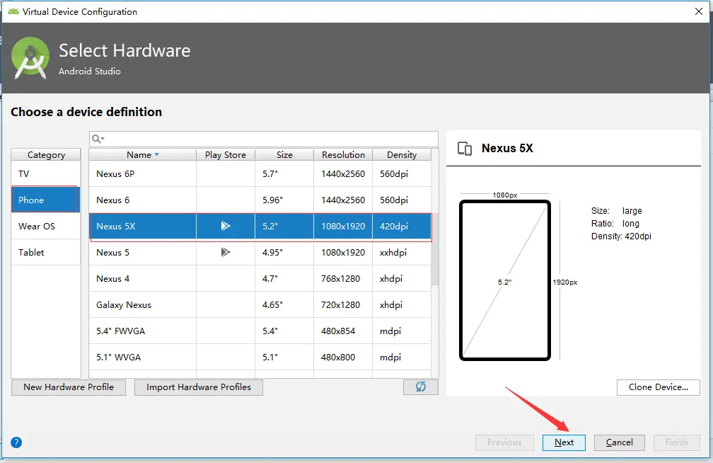The width and height of the screenshot is (713, 463).
Task: Select the Wear OS category
Action: (45, 226)
